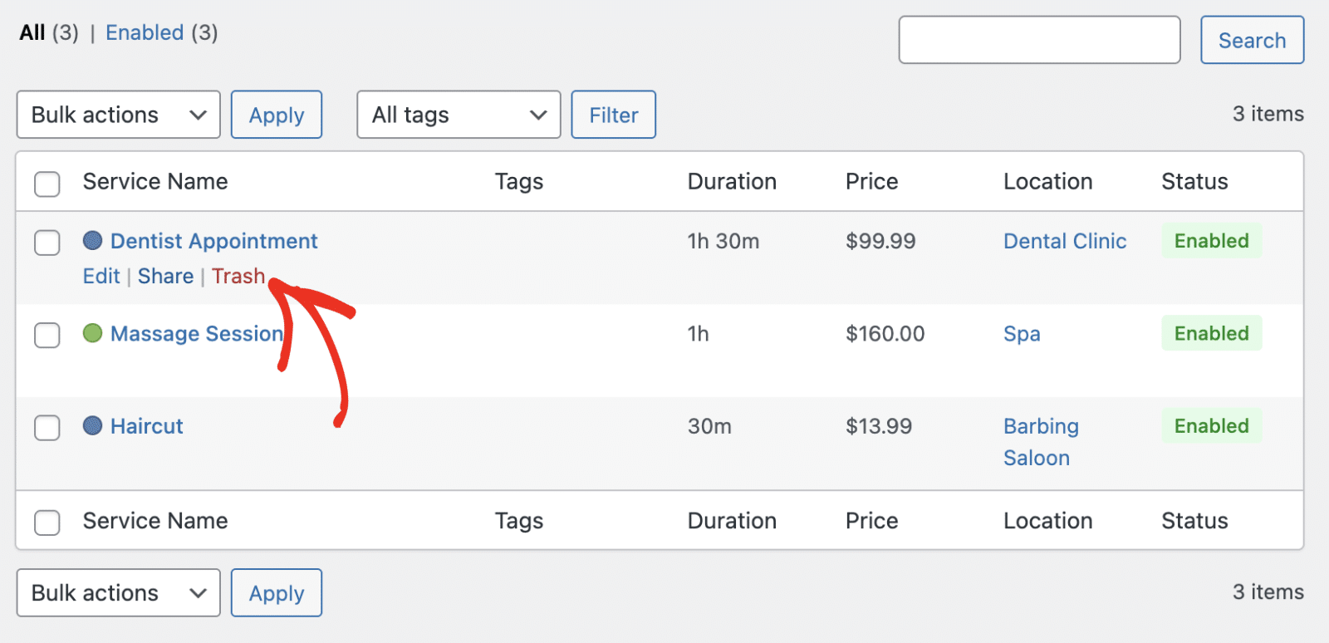Open the Dental Clinic location link

pyautogui.click(x=1065, y=241)
